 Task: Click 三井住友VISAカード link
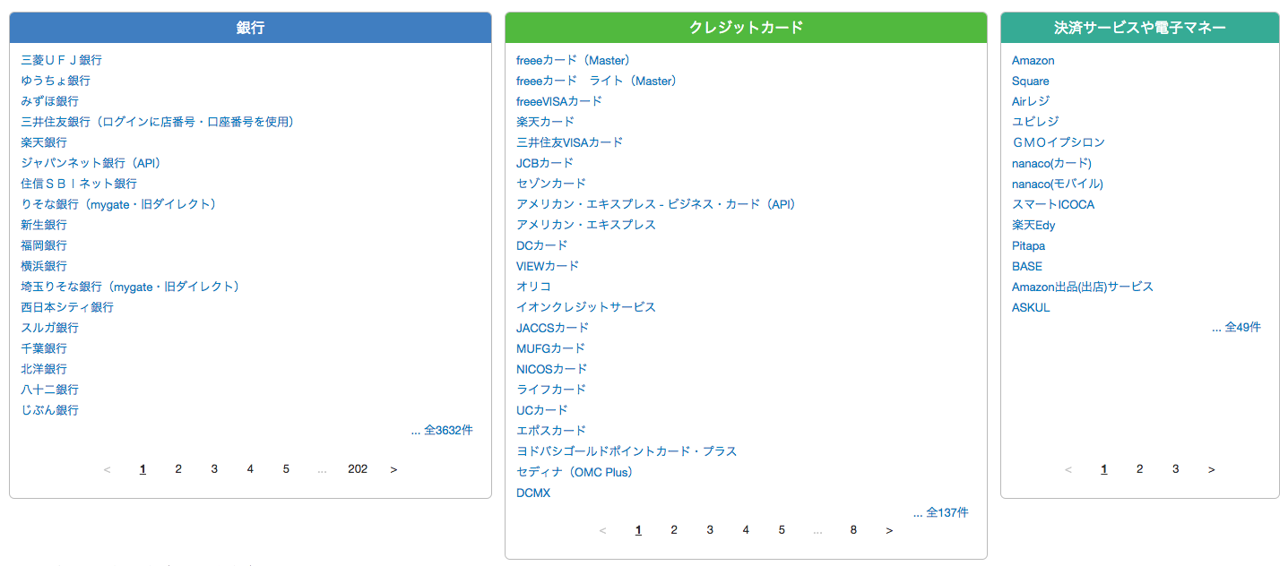click(569, 142)
